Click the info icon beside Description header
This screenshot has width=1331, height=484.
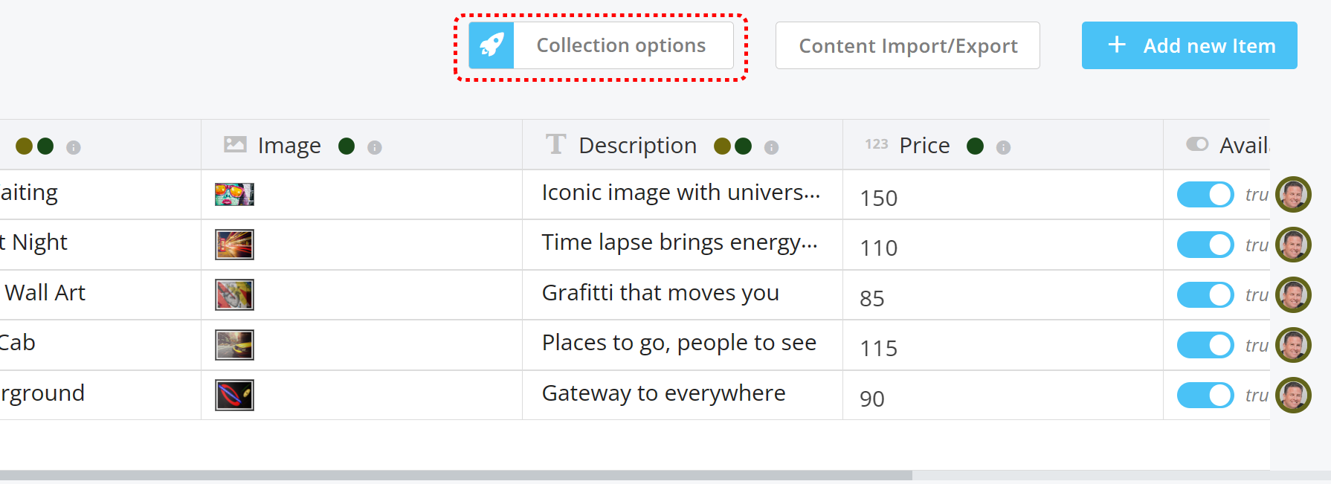click(x=771, y=147)
